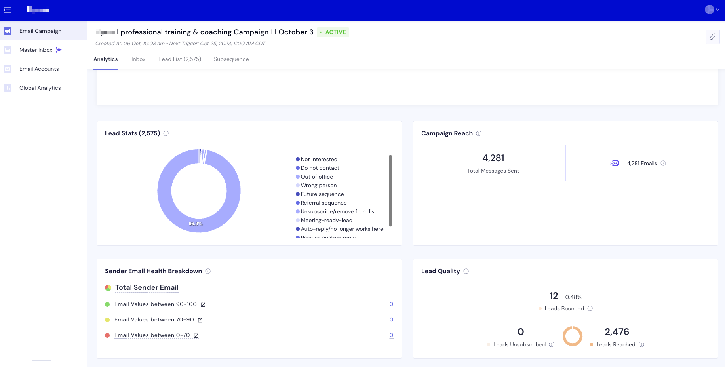Click info icon next to Leads Bounced
The width and height of the screenshot is (725, 367).
[x=590, y=308]
